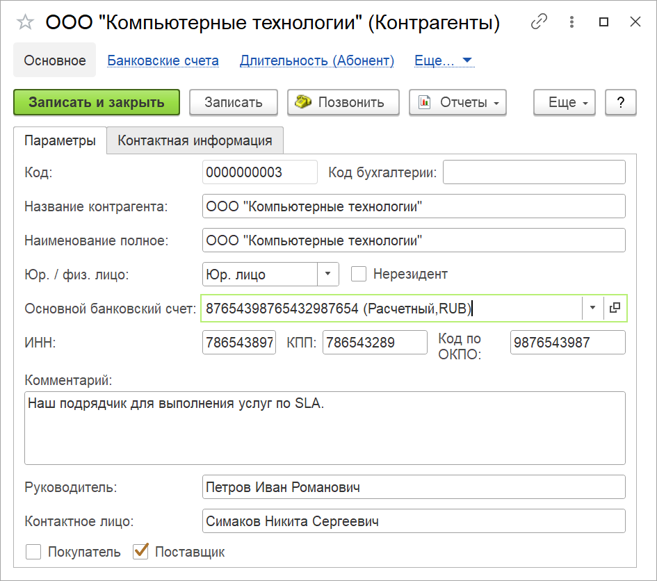Open the vertical three-dot menu
657x581 pixels.
tap(571, 22)
